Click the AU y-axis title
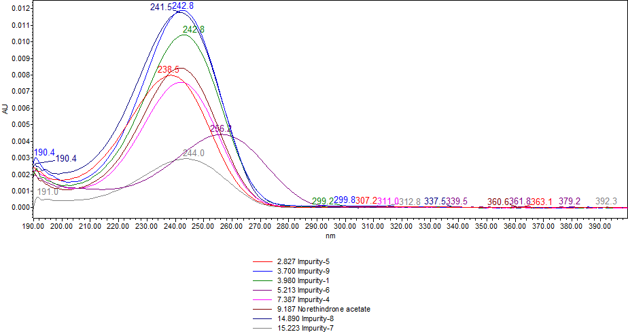628x332 pixels. [x=5, y=109]
